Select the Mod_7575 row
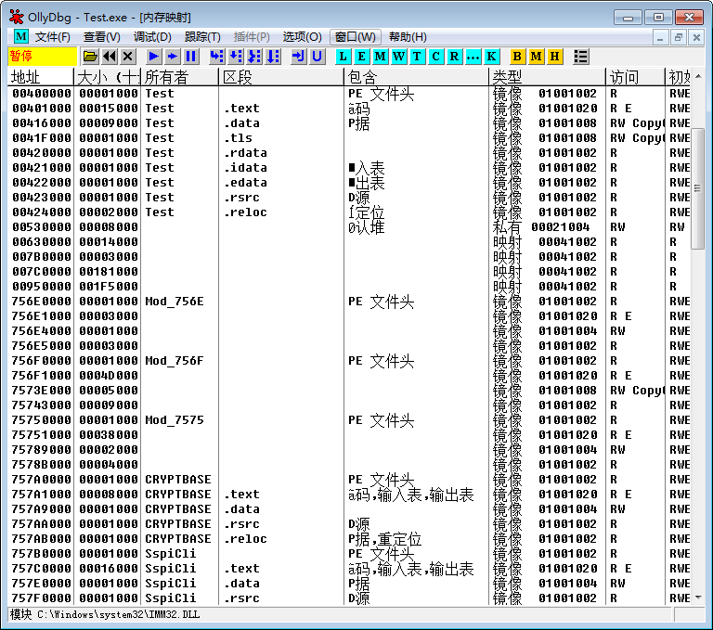 click(x=349, y=420)
